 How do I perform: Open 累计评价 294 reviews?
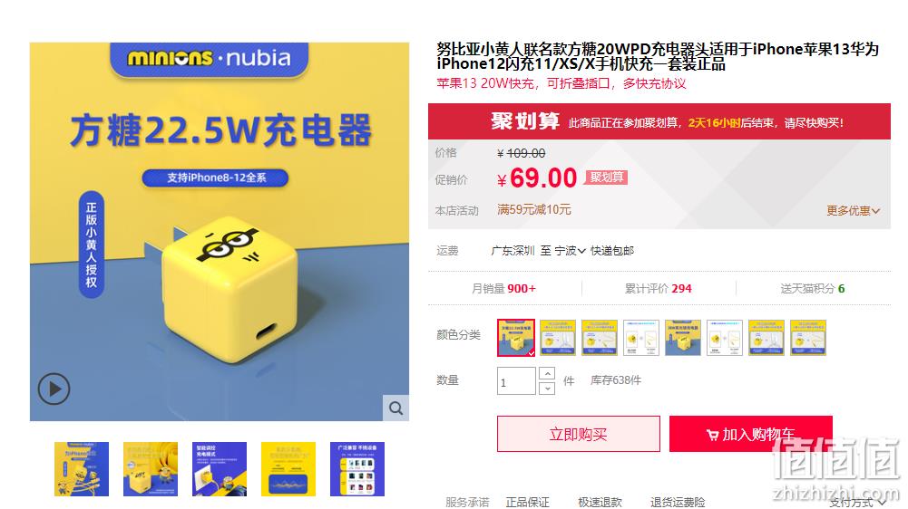(658, 288)
